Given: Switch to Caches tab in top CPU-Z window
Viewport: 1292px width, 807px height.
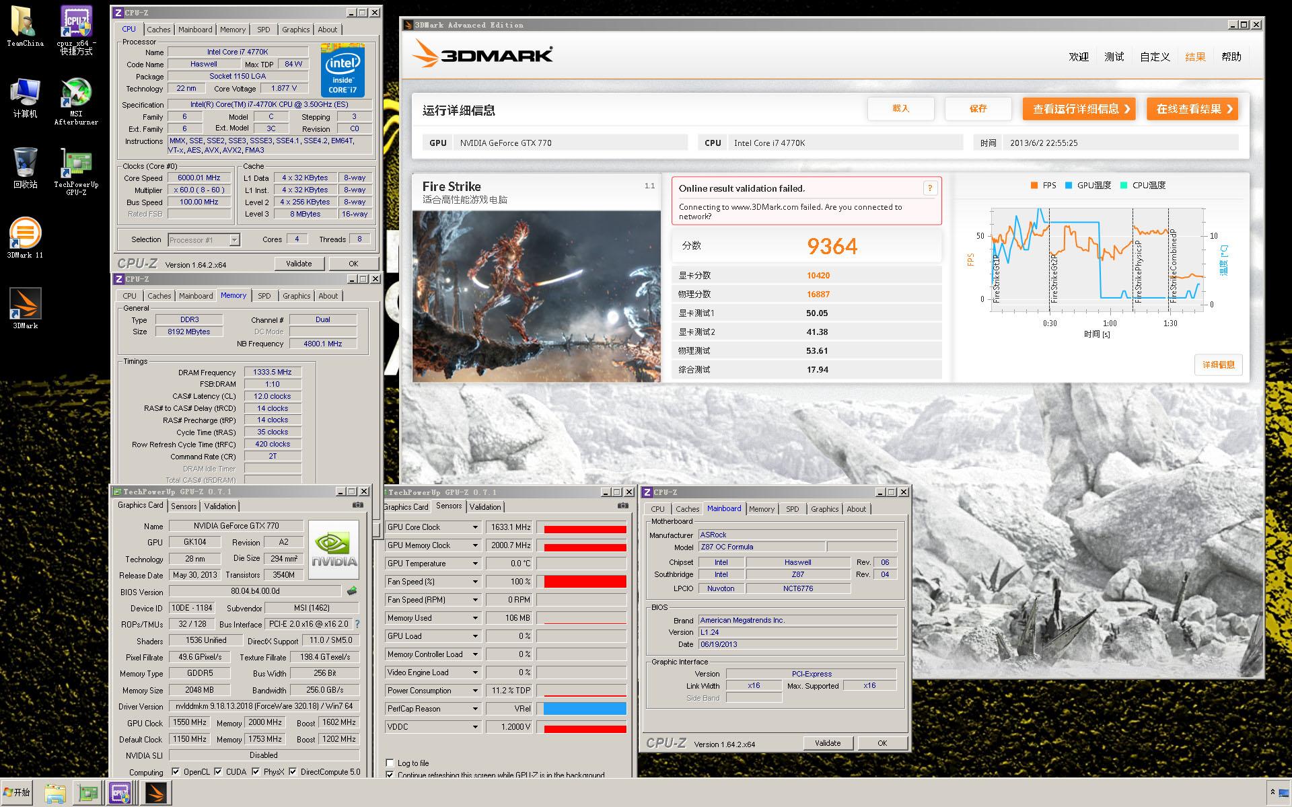Looking at the screenshot, I should pos(159,30).
